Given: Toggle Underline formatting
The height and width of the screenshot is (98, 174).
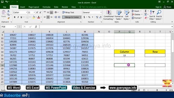Looking at the screenshot, I should click(21, 17).
